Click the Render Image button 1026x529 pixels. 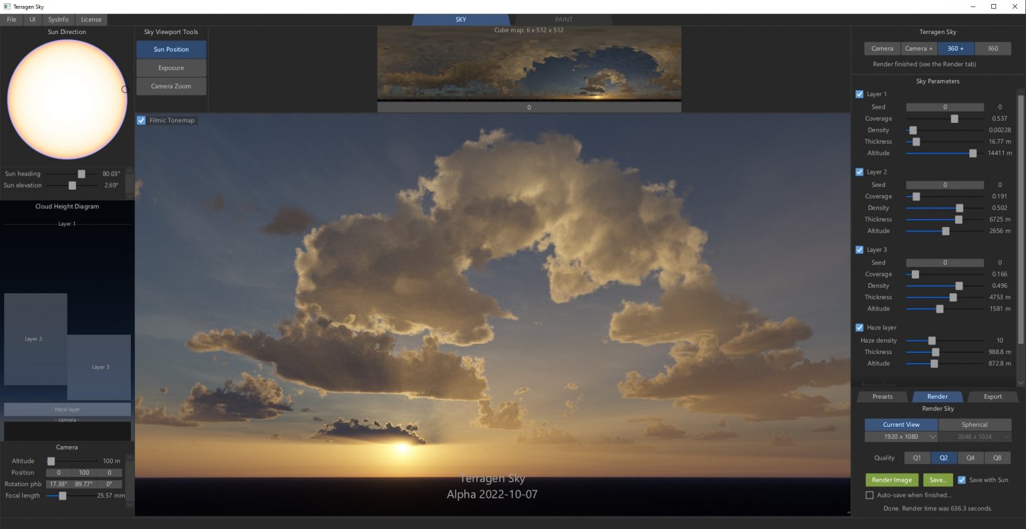pos(892,480)
